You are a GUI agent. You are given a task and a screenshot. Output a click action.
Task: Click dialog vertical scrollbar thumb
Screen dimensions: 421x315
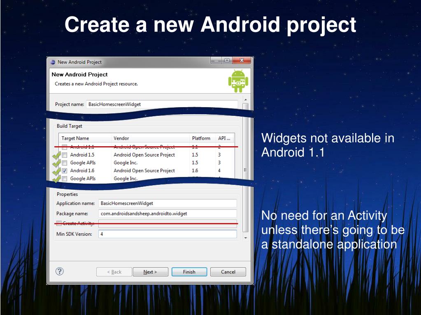[245, 168]
